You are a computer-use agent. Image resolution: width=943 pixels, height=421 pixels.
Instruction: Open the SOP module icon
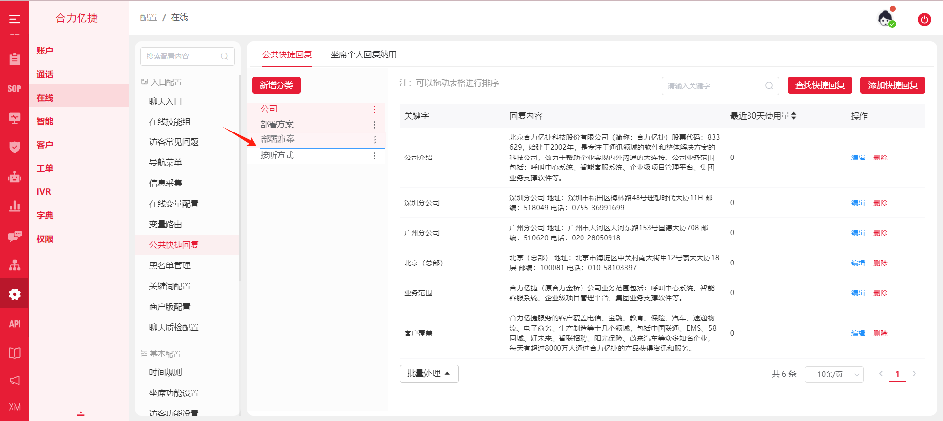(15, 89)
